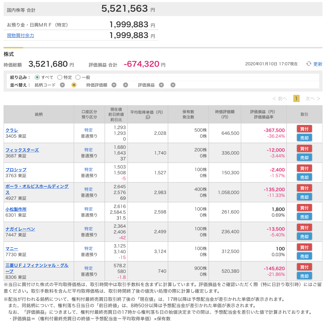Click 買付 button for クラレ

pos(304,129)
